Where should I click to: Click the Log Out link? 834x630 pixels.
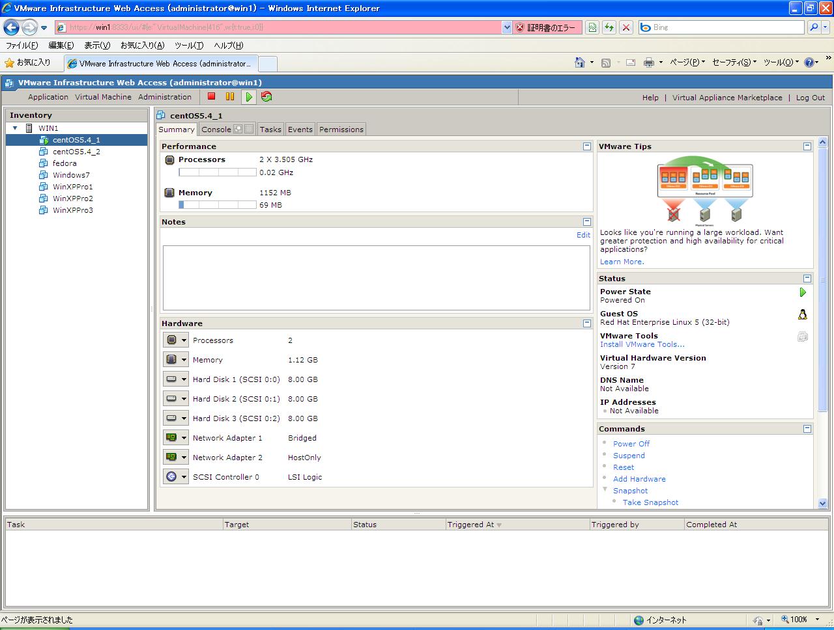pyautogui.click(x=810, y=98)
